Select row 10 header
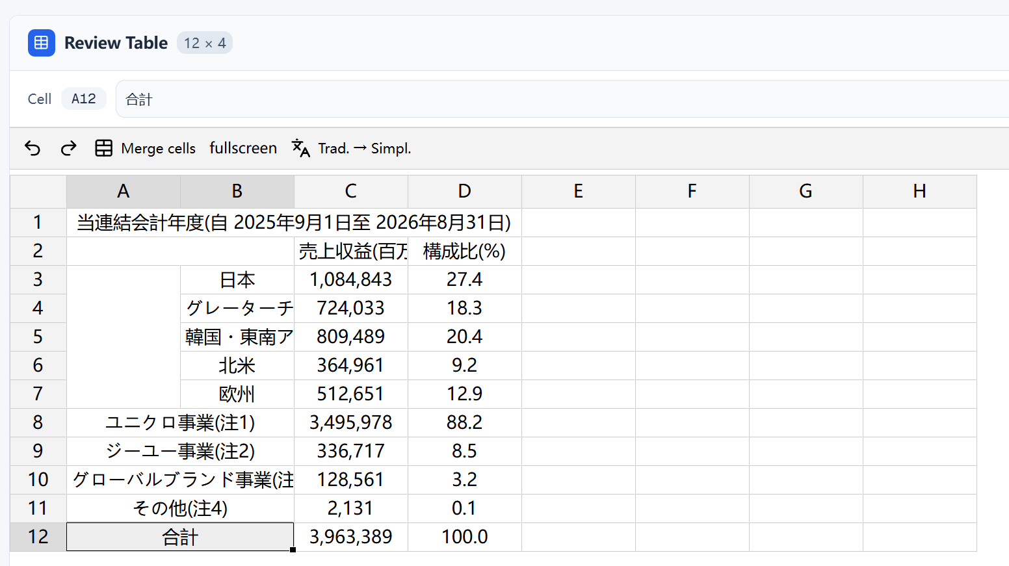This screenshot has width=1009, height=566. [x=38, y=480]
